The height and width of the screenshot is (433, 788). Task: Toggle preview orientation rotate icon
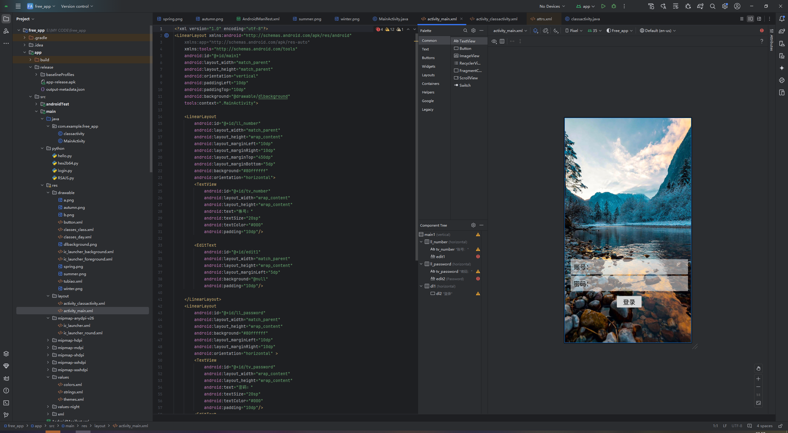pyautogui.click(x=546, y=30)
